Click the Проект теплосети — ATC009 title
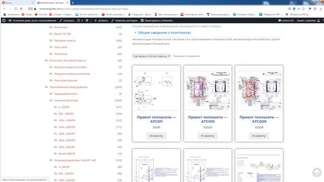 259,119
